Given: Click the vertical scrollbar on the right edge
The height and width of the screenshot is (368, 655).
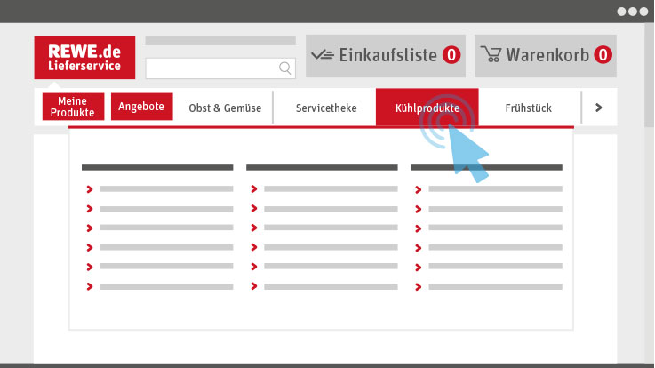Looking at the screenshot, I should (649, 76).
